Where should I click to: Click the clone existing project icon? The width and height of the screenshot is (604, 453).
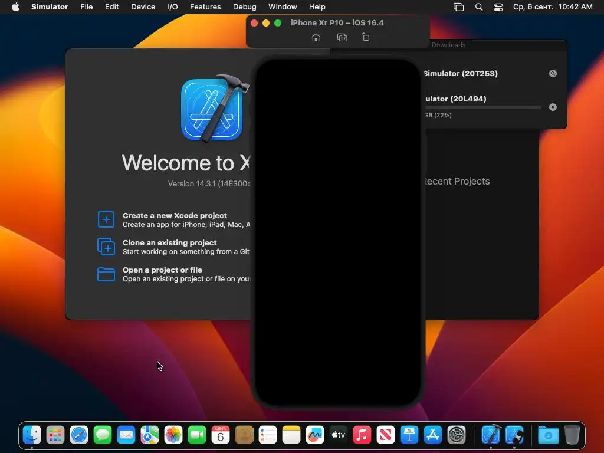point(106,247)
